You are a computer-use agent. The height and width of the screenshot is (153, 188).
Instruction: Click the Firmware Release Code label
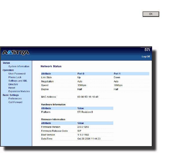54,131
